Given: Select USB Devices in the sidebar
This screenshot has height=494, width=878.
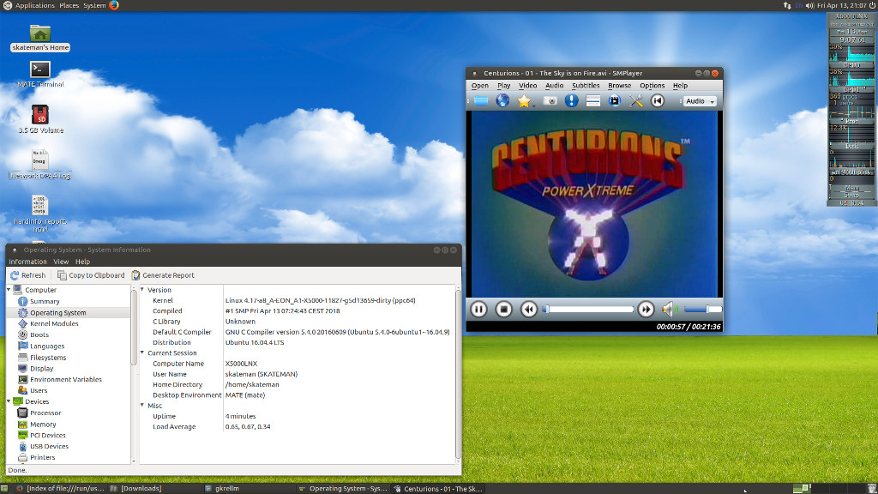Looking at the screenshot, I should (49, 446).
